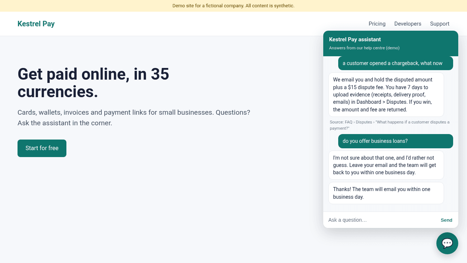Viewport: 467px width, 263px height.
Task: Click the "I'm not sure about that one" reply
Action: [x=386, y=165]
